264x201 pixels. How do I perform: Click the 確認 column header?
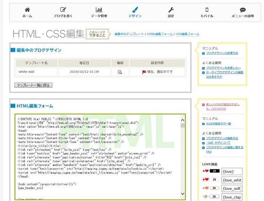click(120, 63)
